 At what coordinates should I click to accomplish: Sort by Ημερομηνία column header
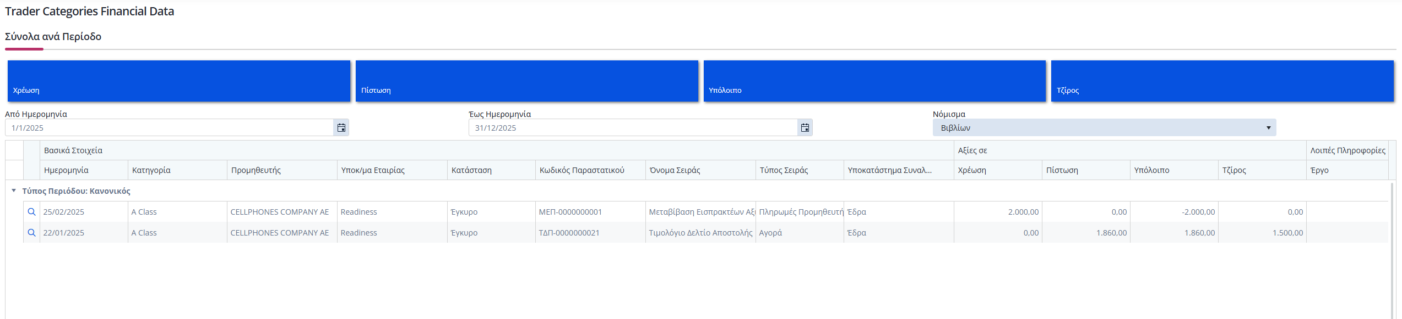(x=84, y=170)
